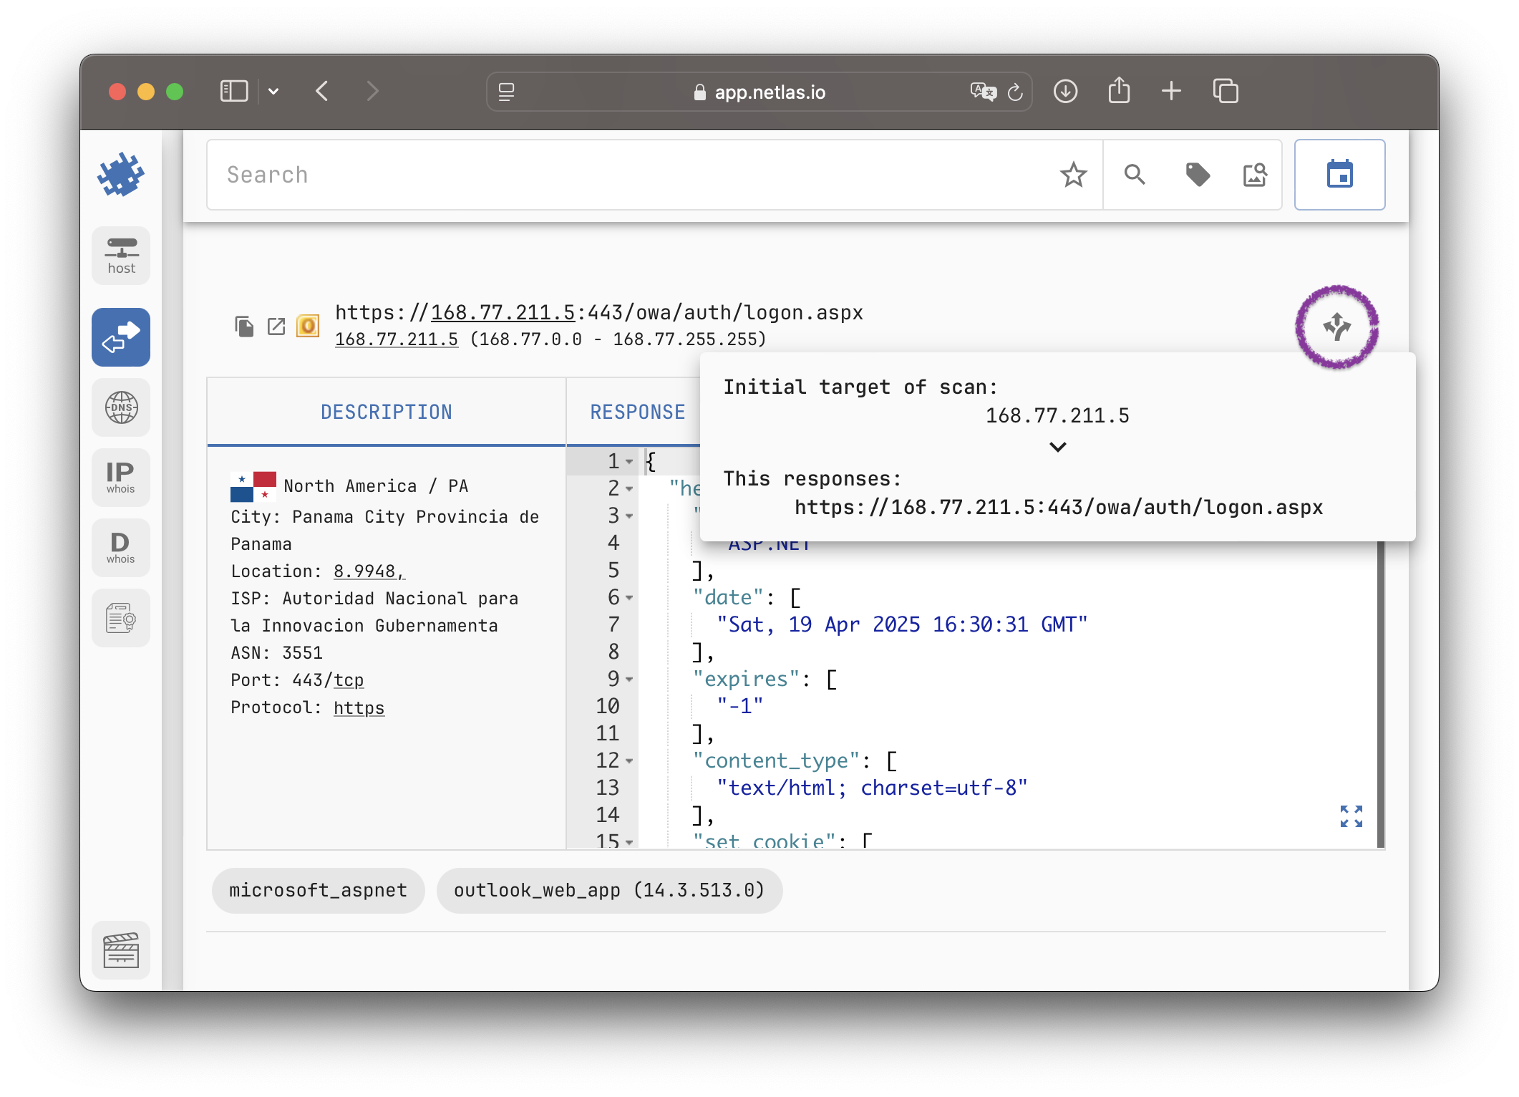Image resolution: width=1519 pixels, height=1097 pixels.
Task: Open response URL in new window
Action: click(276, 327)
